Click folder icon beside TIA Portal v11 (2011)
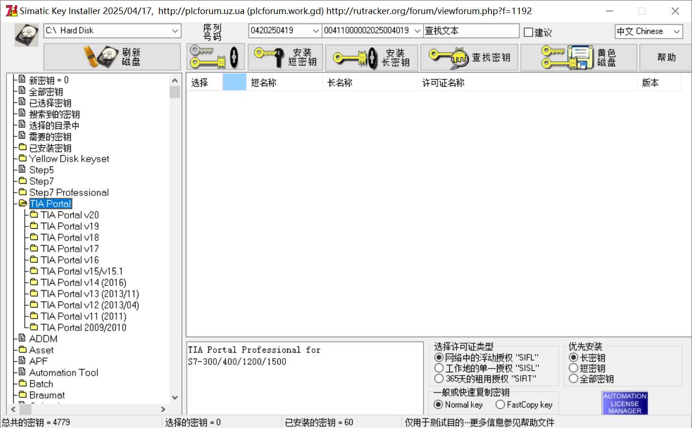The image size is (692, 428). [x=34, y=315]
